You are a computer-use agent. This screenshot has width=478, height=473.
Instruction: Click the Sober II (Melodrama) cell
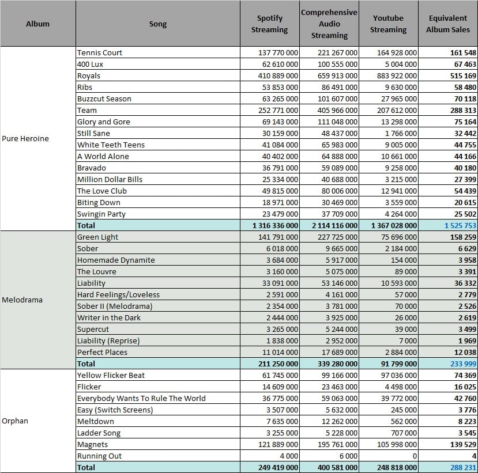[x=158, y=306]
